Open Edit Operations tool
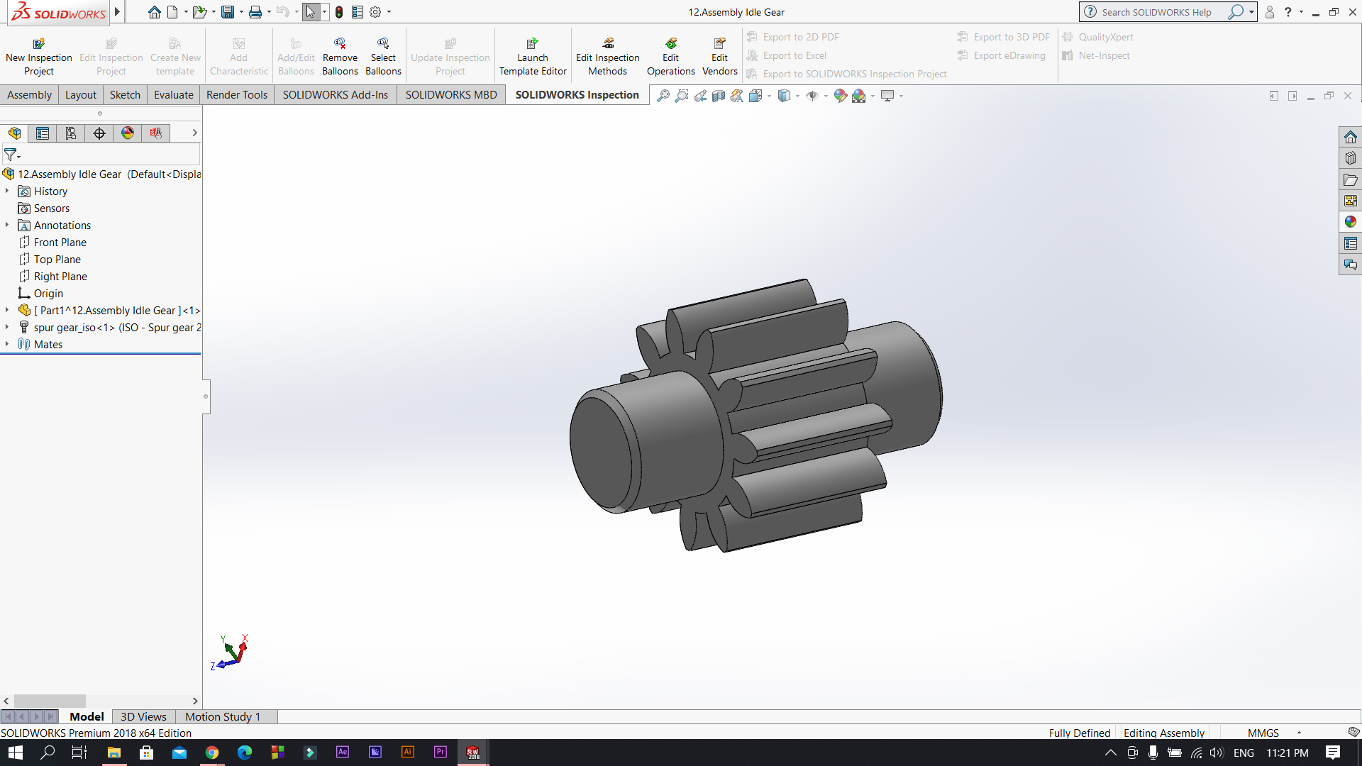Image resolution: width=1362 pixels, height=766 pixels. [x=670, y=57]
